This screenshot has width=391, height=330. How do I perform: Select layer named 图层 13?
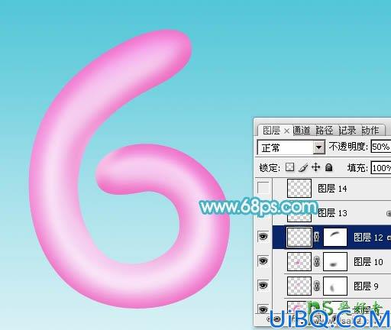click(x=332, y=213)
